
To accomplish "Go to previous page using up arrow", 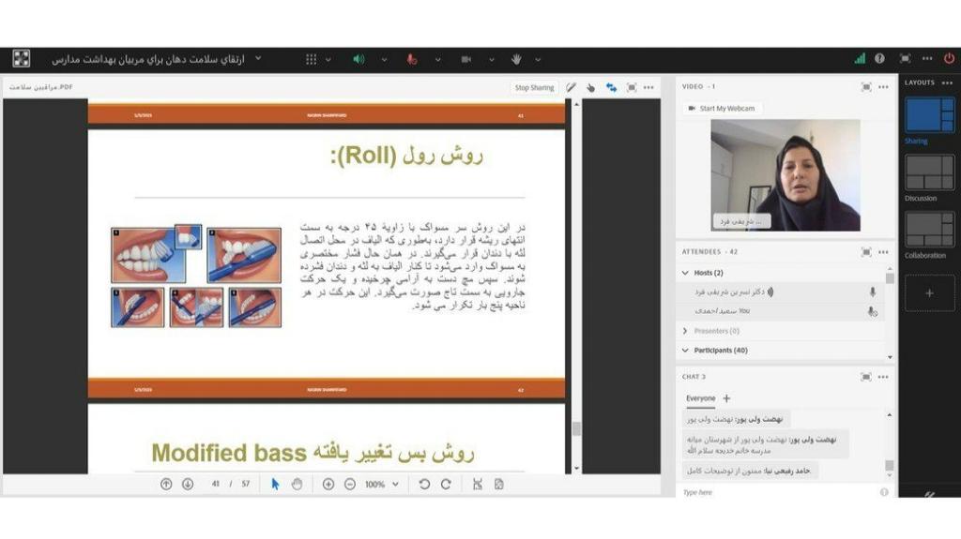I will click(166, 484).
